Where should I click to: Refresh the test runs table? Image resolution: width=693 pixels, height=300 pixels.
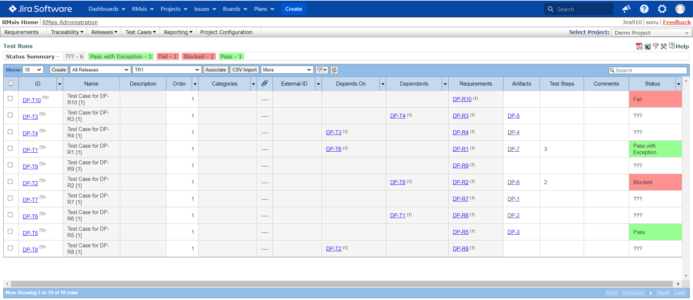click(334, 70)
